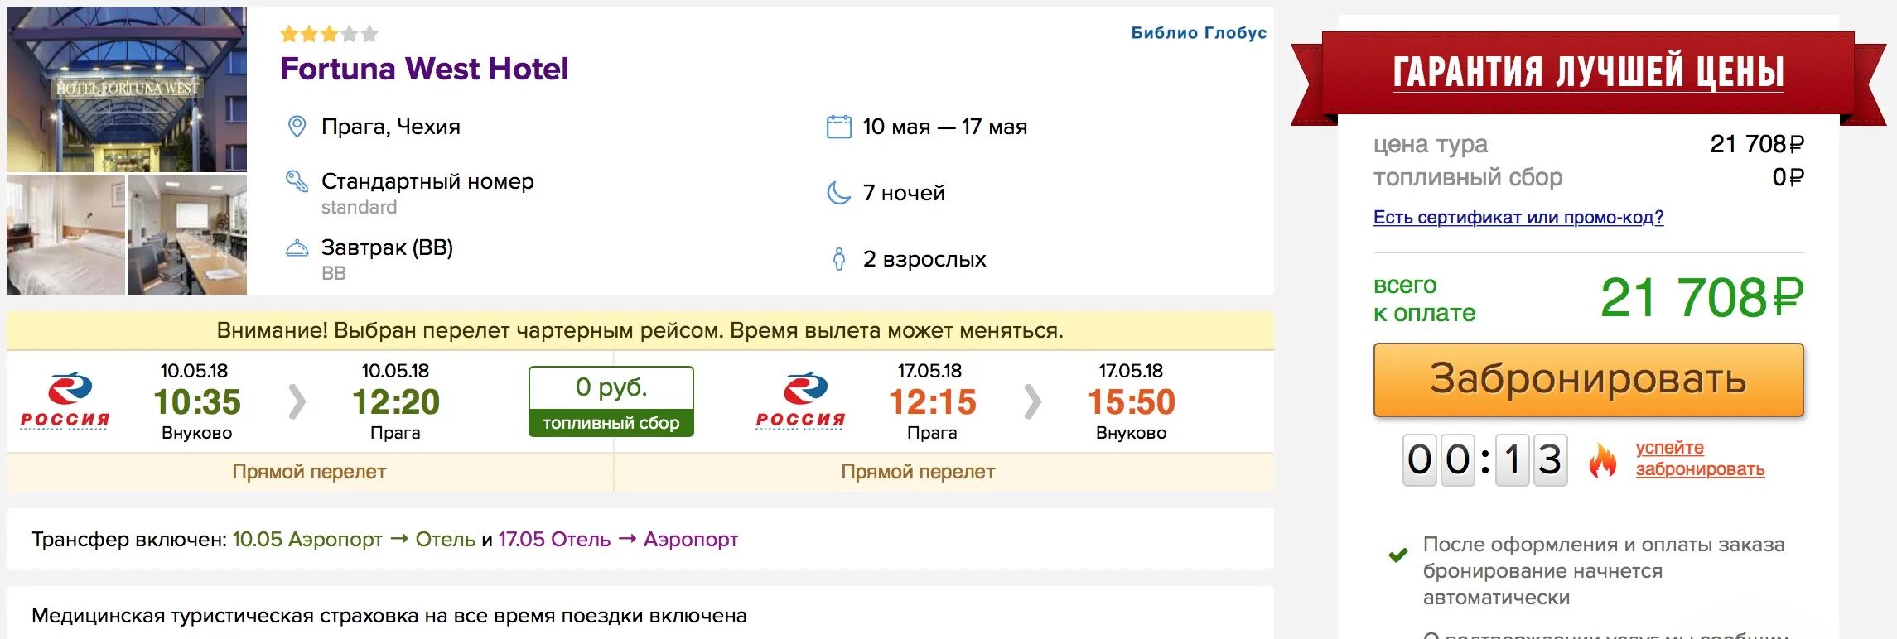This screenshot has height=639, width=1897.
Task: Open the Fortuna West Hotel title link
Action: tap(424, 69)
